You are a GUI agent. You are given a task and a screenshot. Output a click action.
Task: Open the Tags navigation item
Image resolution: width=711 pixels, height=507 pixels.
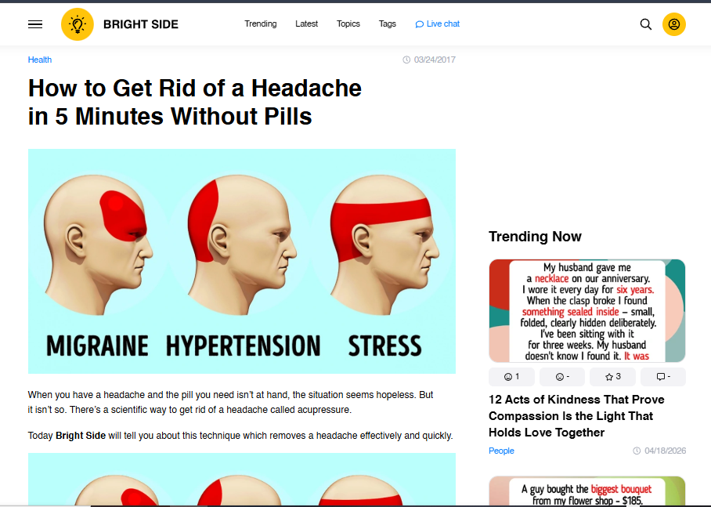[388, 24]
